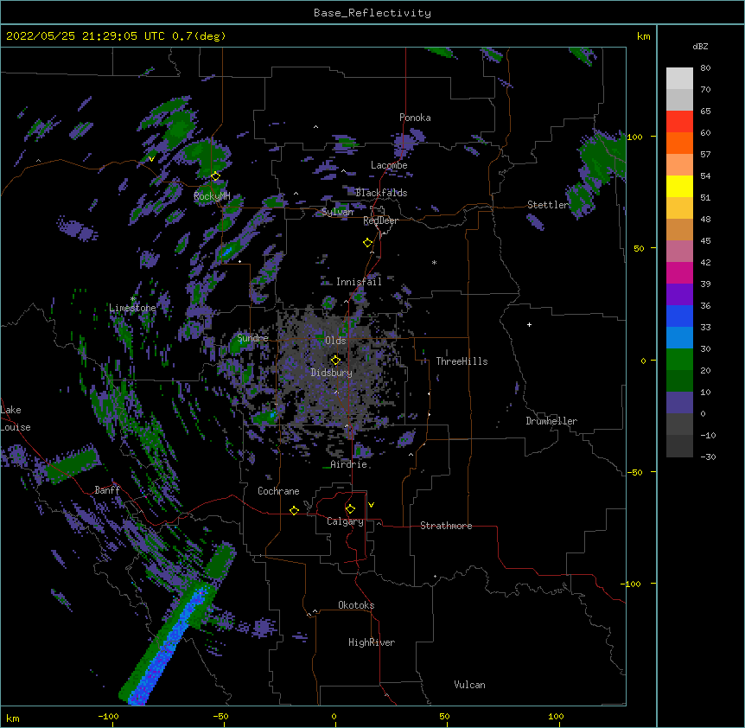Click the ThreeHills city label

pos(462,361)
